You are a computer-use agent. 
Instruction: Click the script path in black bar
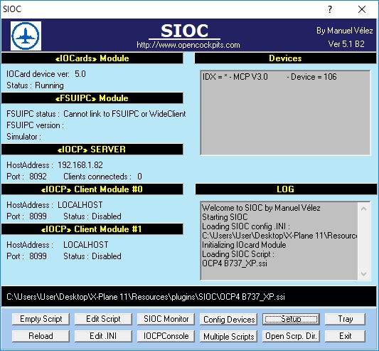[146, 297]
